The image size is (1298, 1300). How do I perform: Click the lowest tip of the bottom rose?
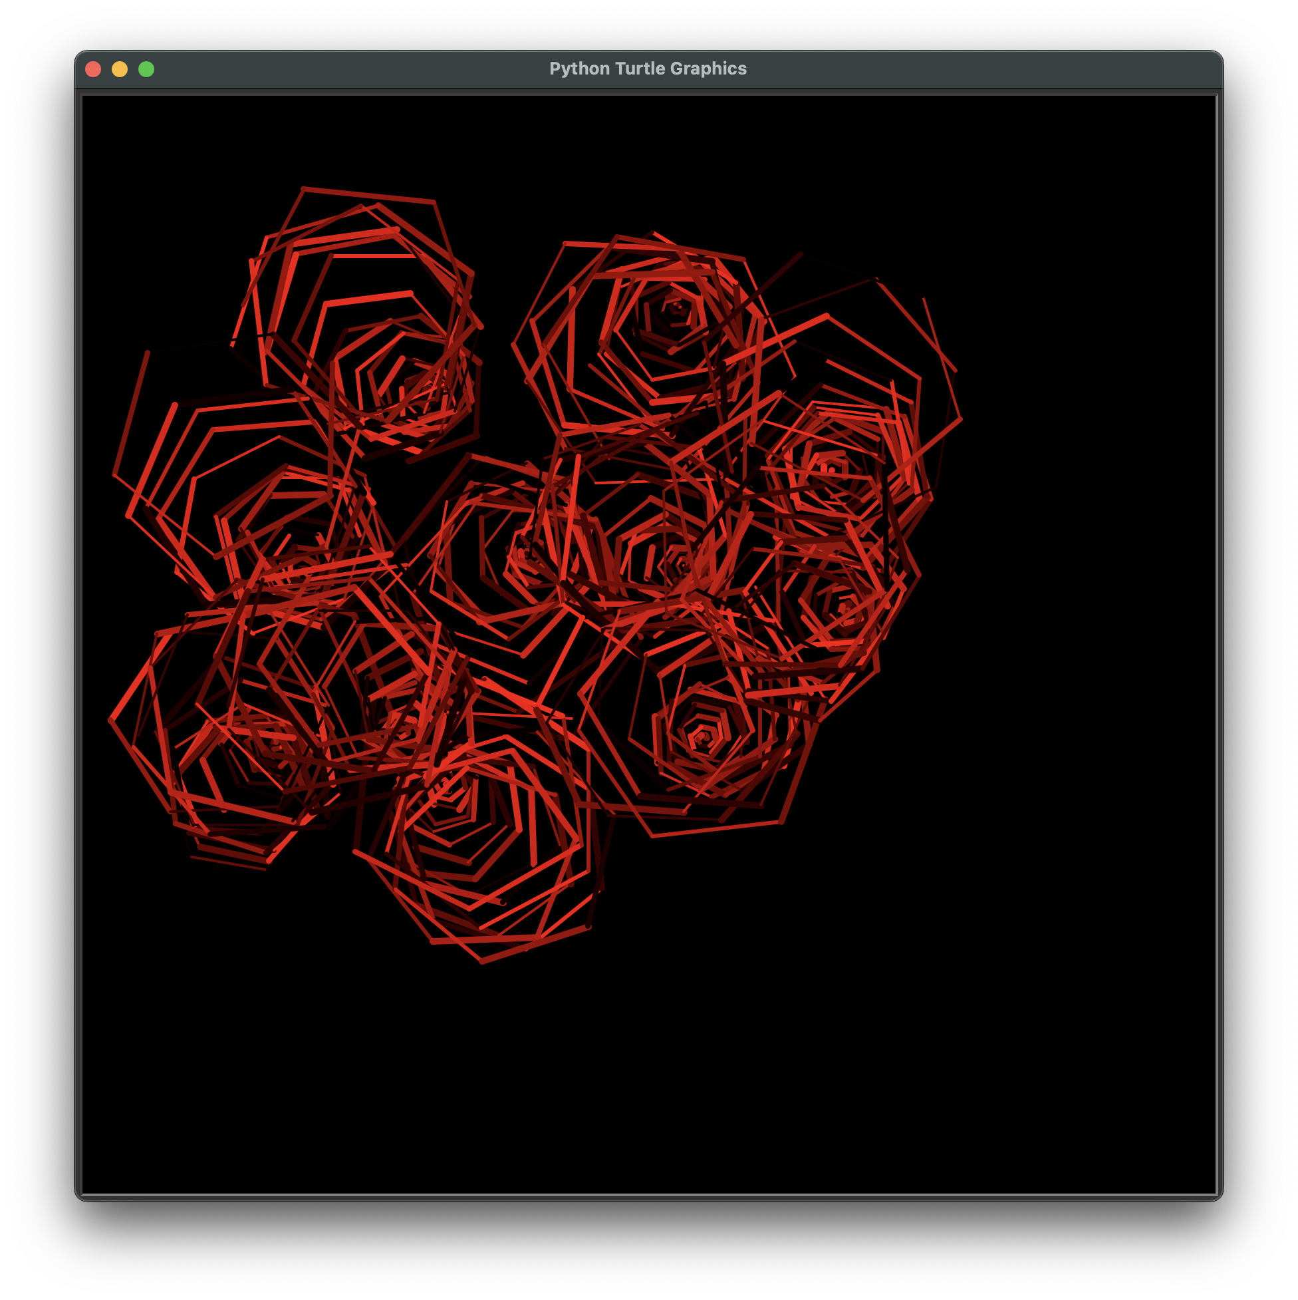click(x=482, y=962)
